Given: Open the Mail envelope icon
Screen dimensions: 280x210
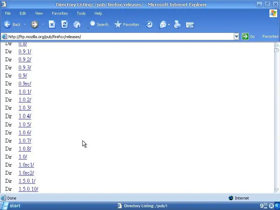Looking at the screenshot, I should [x=163, y=24].
